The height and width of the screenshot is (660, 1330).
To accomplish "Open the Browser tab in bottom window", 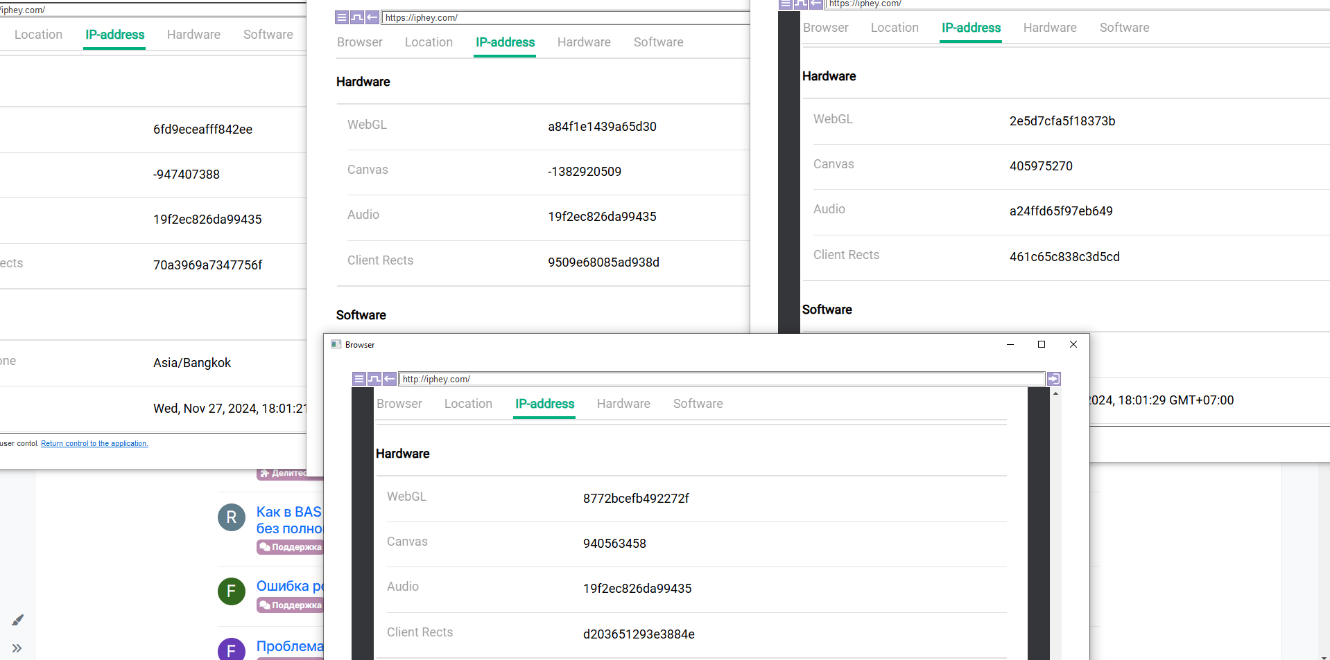I will pos(399,404).
